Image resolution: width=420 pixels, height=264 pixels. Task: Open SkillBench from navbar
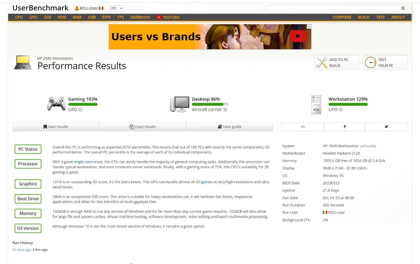[140, 17]
